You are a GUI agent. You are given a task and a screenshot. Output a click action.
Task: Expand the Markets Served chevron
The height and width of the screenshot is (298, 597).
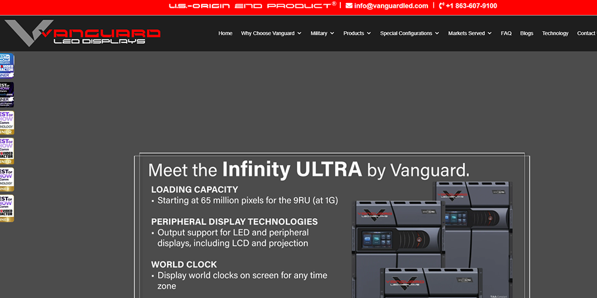coord(490,33)
